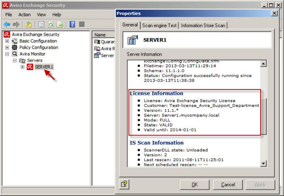Click the 'Valid until: 2014-01-01' line
Image resolution: width=284 pixels, height=196 pixels.
click(170, 130)
